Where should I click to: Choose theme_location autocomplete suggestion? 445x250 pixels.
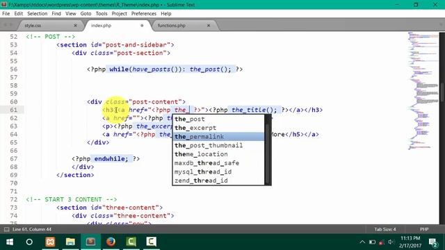218,154
